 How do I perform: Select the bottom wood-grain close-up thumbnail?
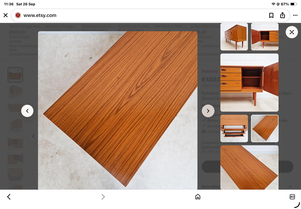coord(249,167)
